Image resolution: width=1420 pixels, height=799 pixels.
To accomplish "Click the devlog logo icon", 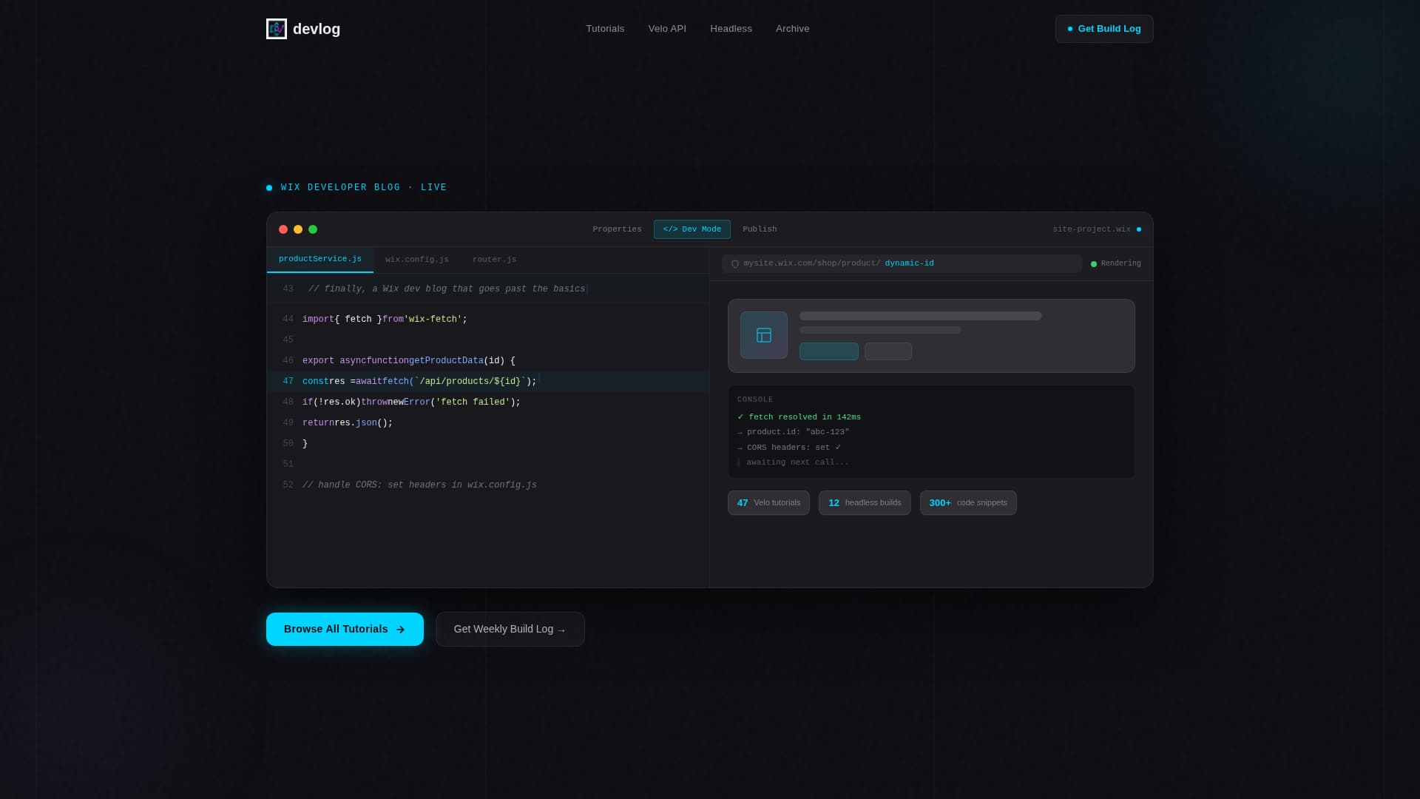I will point(277,29).
